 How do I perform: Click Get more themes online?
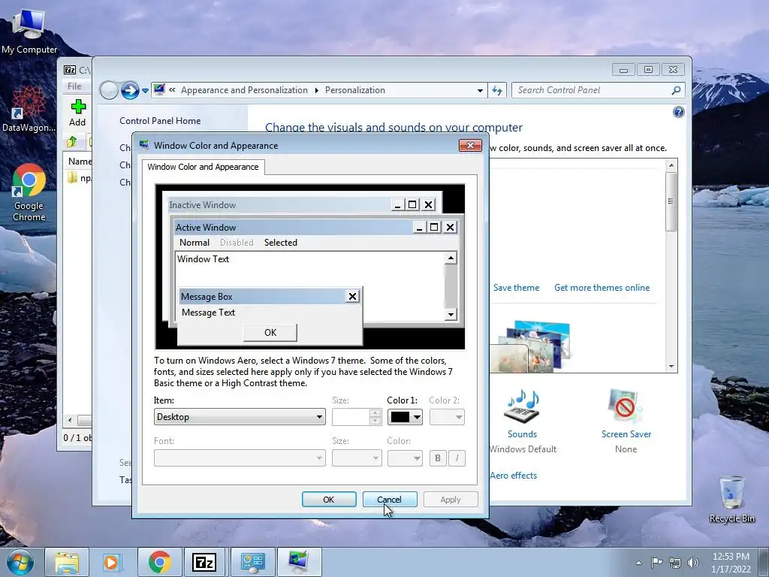[x=602, y=288]
